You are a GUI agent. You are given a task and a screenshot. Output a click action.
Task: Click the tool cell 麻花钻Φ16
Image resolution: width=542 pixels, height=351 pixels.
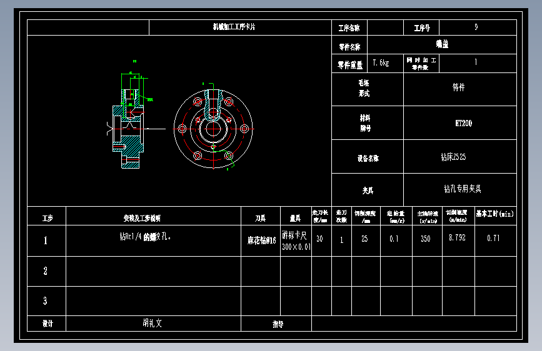262,240
